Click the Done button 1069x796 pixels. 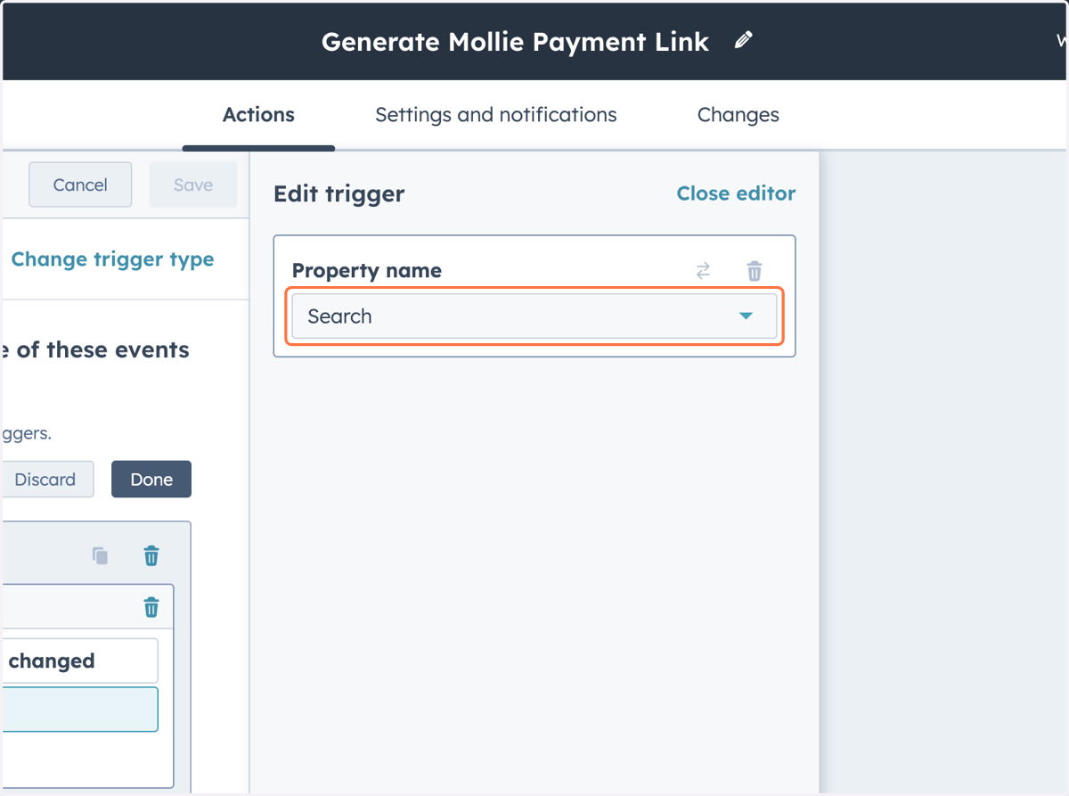(151, 480)
